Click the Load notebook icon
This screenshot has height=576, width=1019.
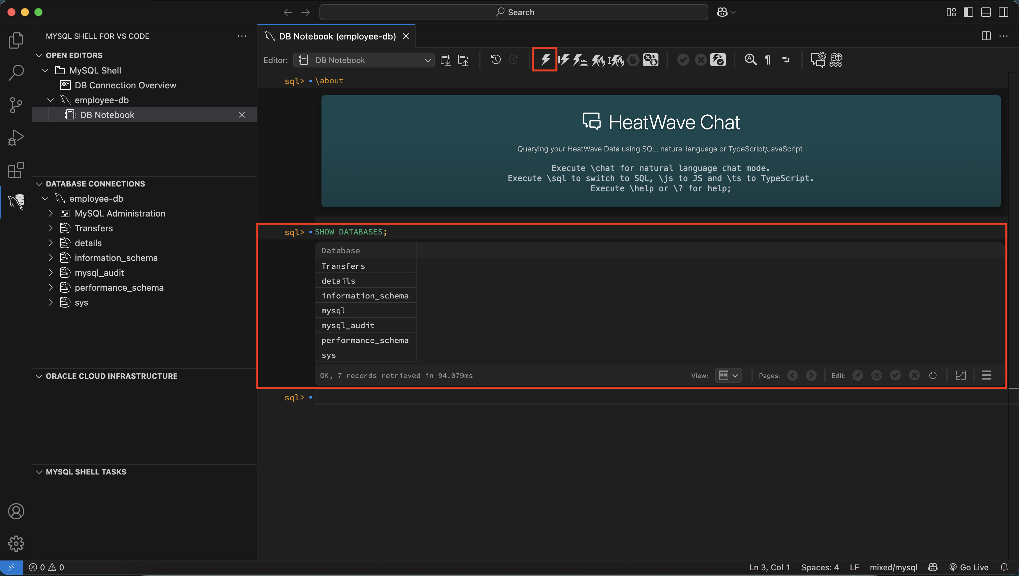pyautogui.click(x=463, y=60)
